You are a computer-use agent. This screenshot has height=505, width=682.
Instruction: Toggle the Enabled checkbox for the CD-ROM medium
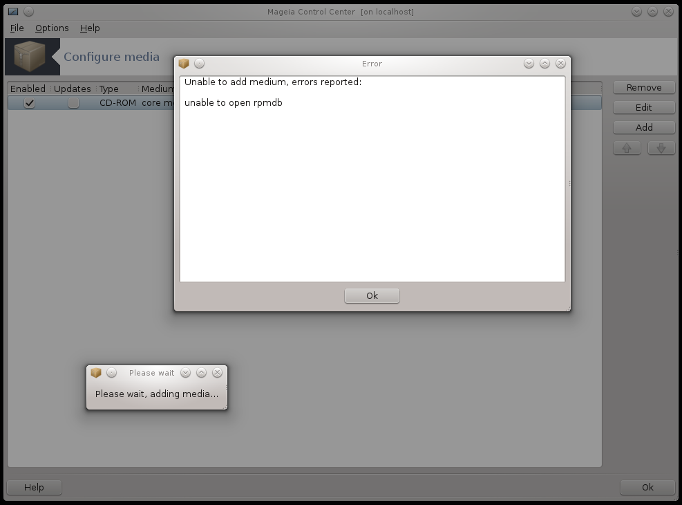(x=29, y=103)
